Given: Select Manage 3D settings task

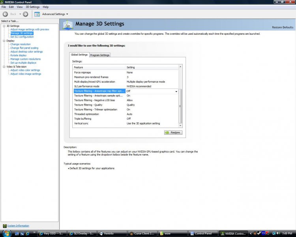Looking at the screenshot, I should (22, 33).
